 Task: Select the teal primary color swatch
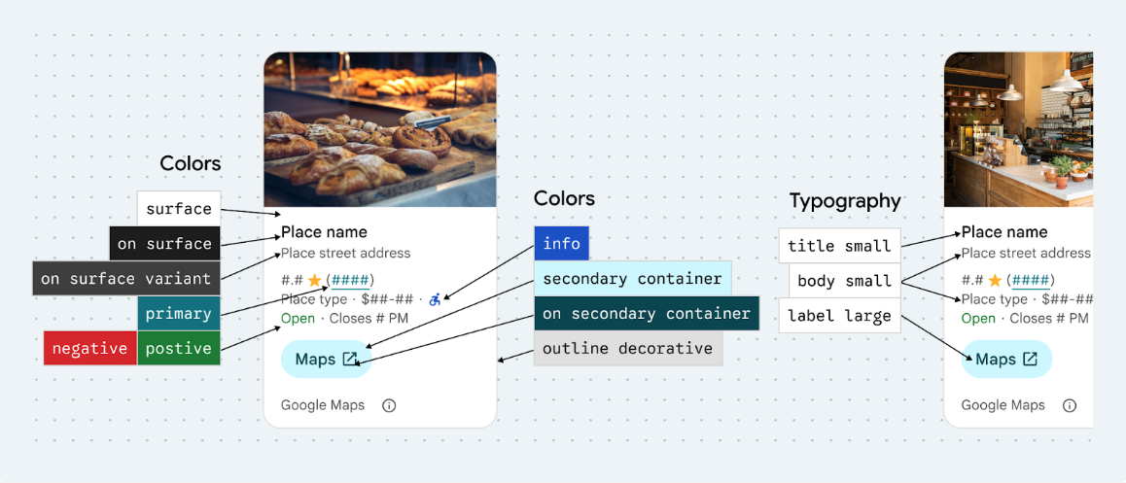coord(179,313)
